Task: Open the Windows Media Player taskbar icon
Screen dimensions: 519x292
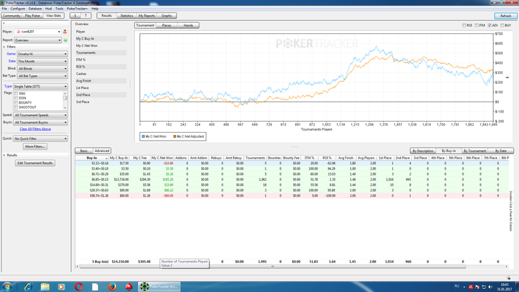Action: click(62, 286)
